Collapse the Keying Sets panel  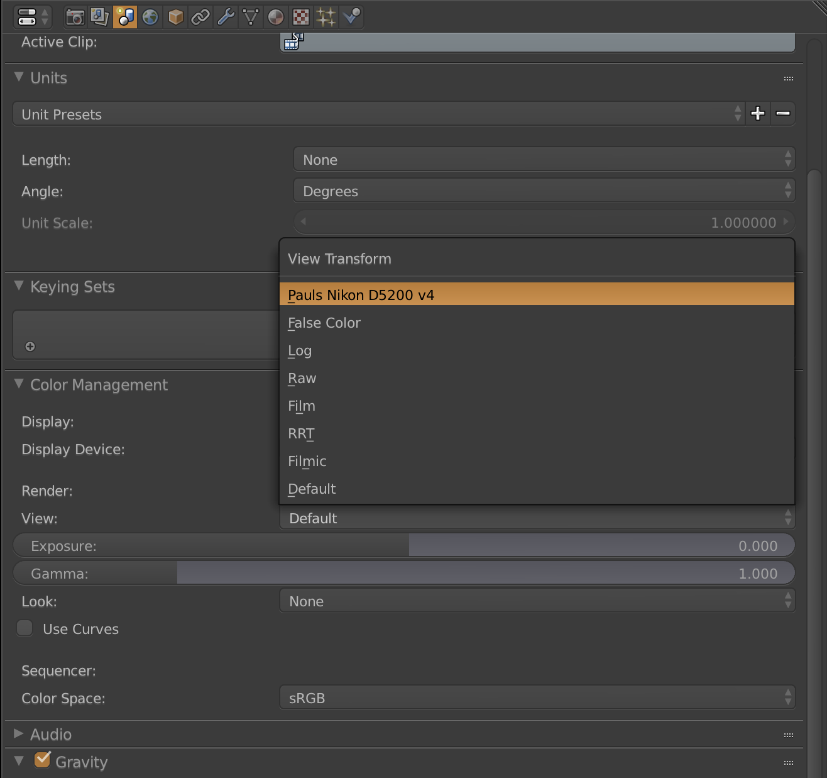(19, 286)
